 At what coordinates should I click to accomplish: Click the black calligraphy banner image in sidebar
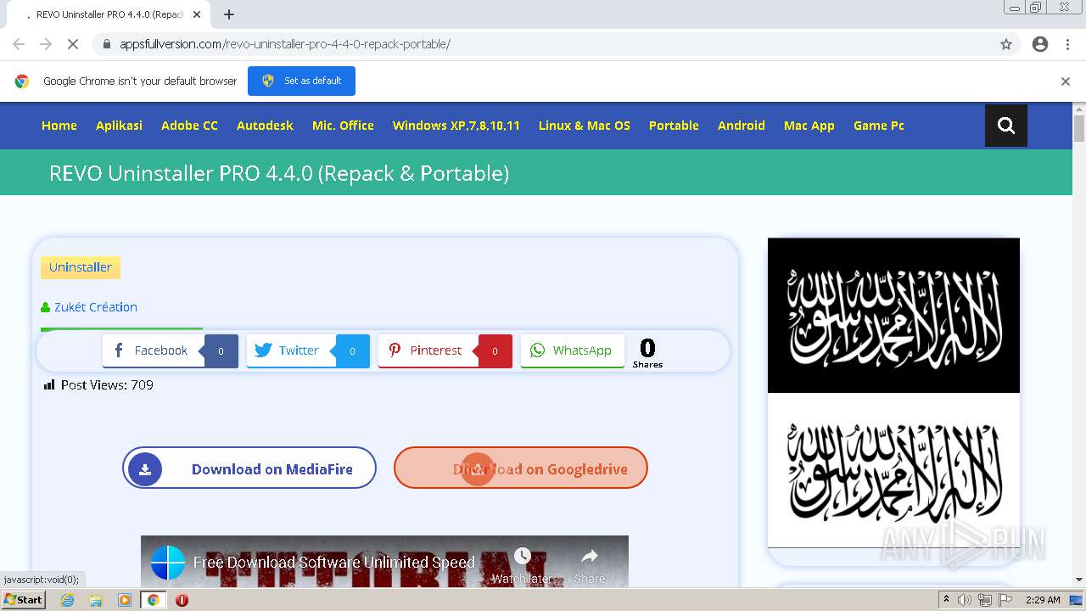(x=893, y=315)
